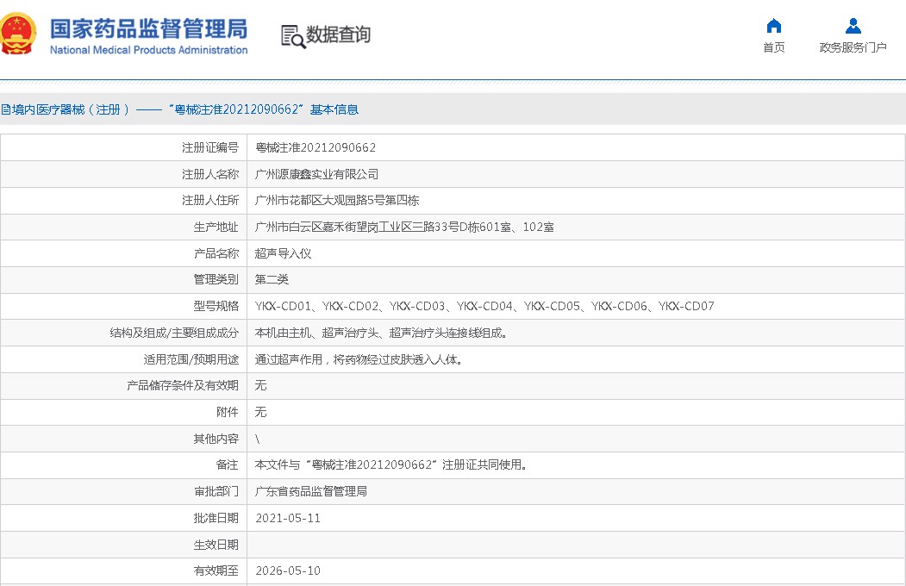The width and height of the screenshot is (906, 586).
Task: Click the expiry date 2026-05-10
Action: [x=290, y=570]
